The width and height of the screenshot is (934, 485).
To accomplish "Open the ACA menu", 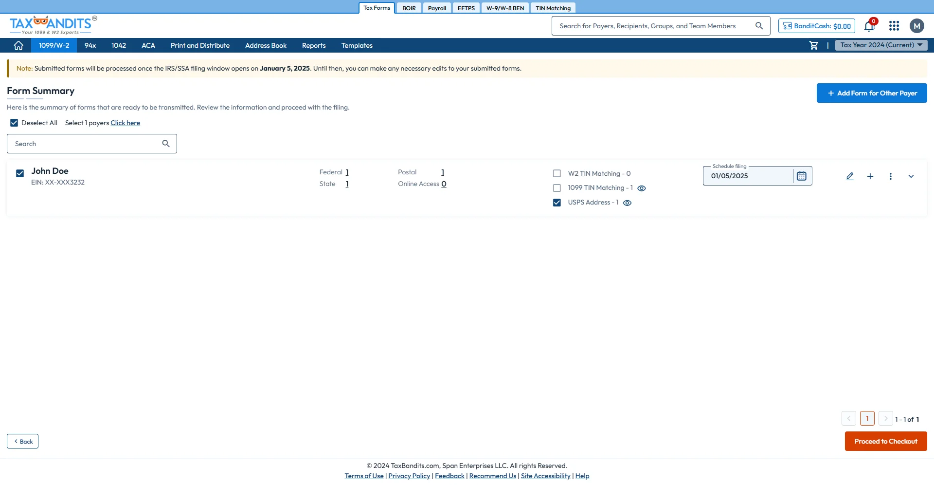I will tap(148, 45).
